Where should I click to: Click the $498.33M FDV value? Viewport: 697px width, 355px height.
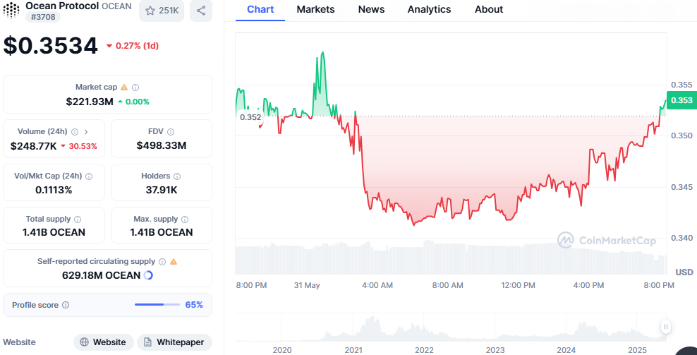(162, 145)
